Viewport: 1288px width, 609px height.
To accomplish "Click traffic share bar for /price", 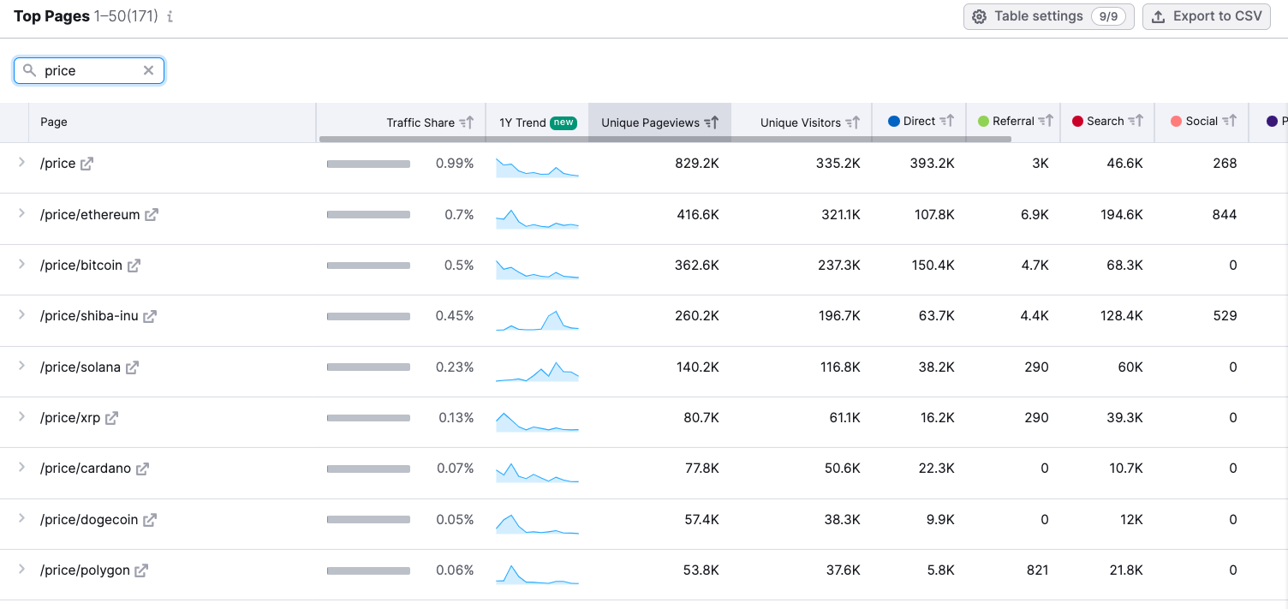I will pyautogui.click(x=368, y=164).
